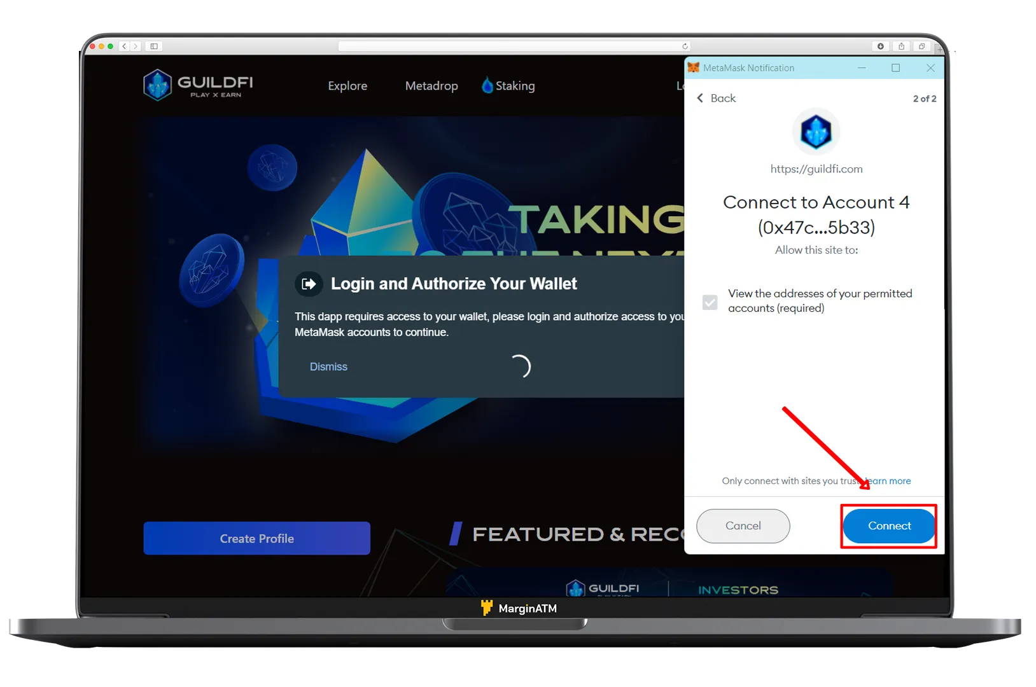Close the MetaMask Notification window
Image resolution: width=1036 pixels, height=687 pixels.
930,67
